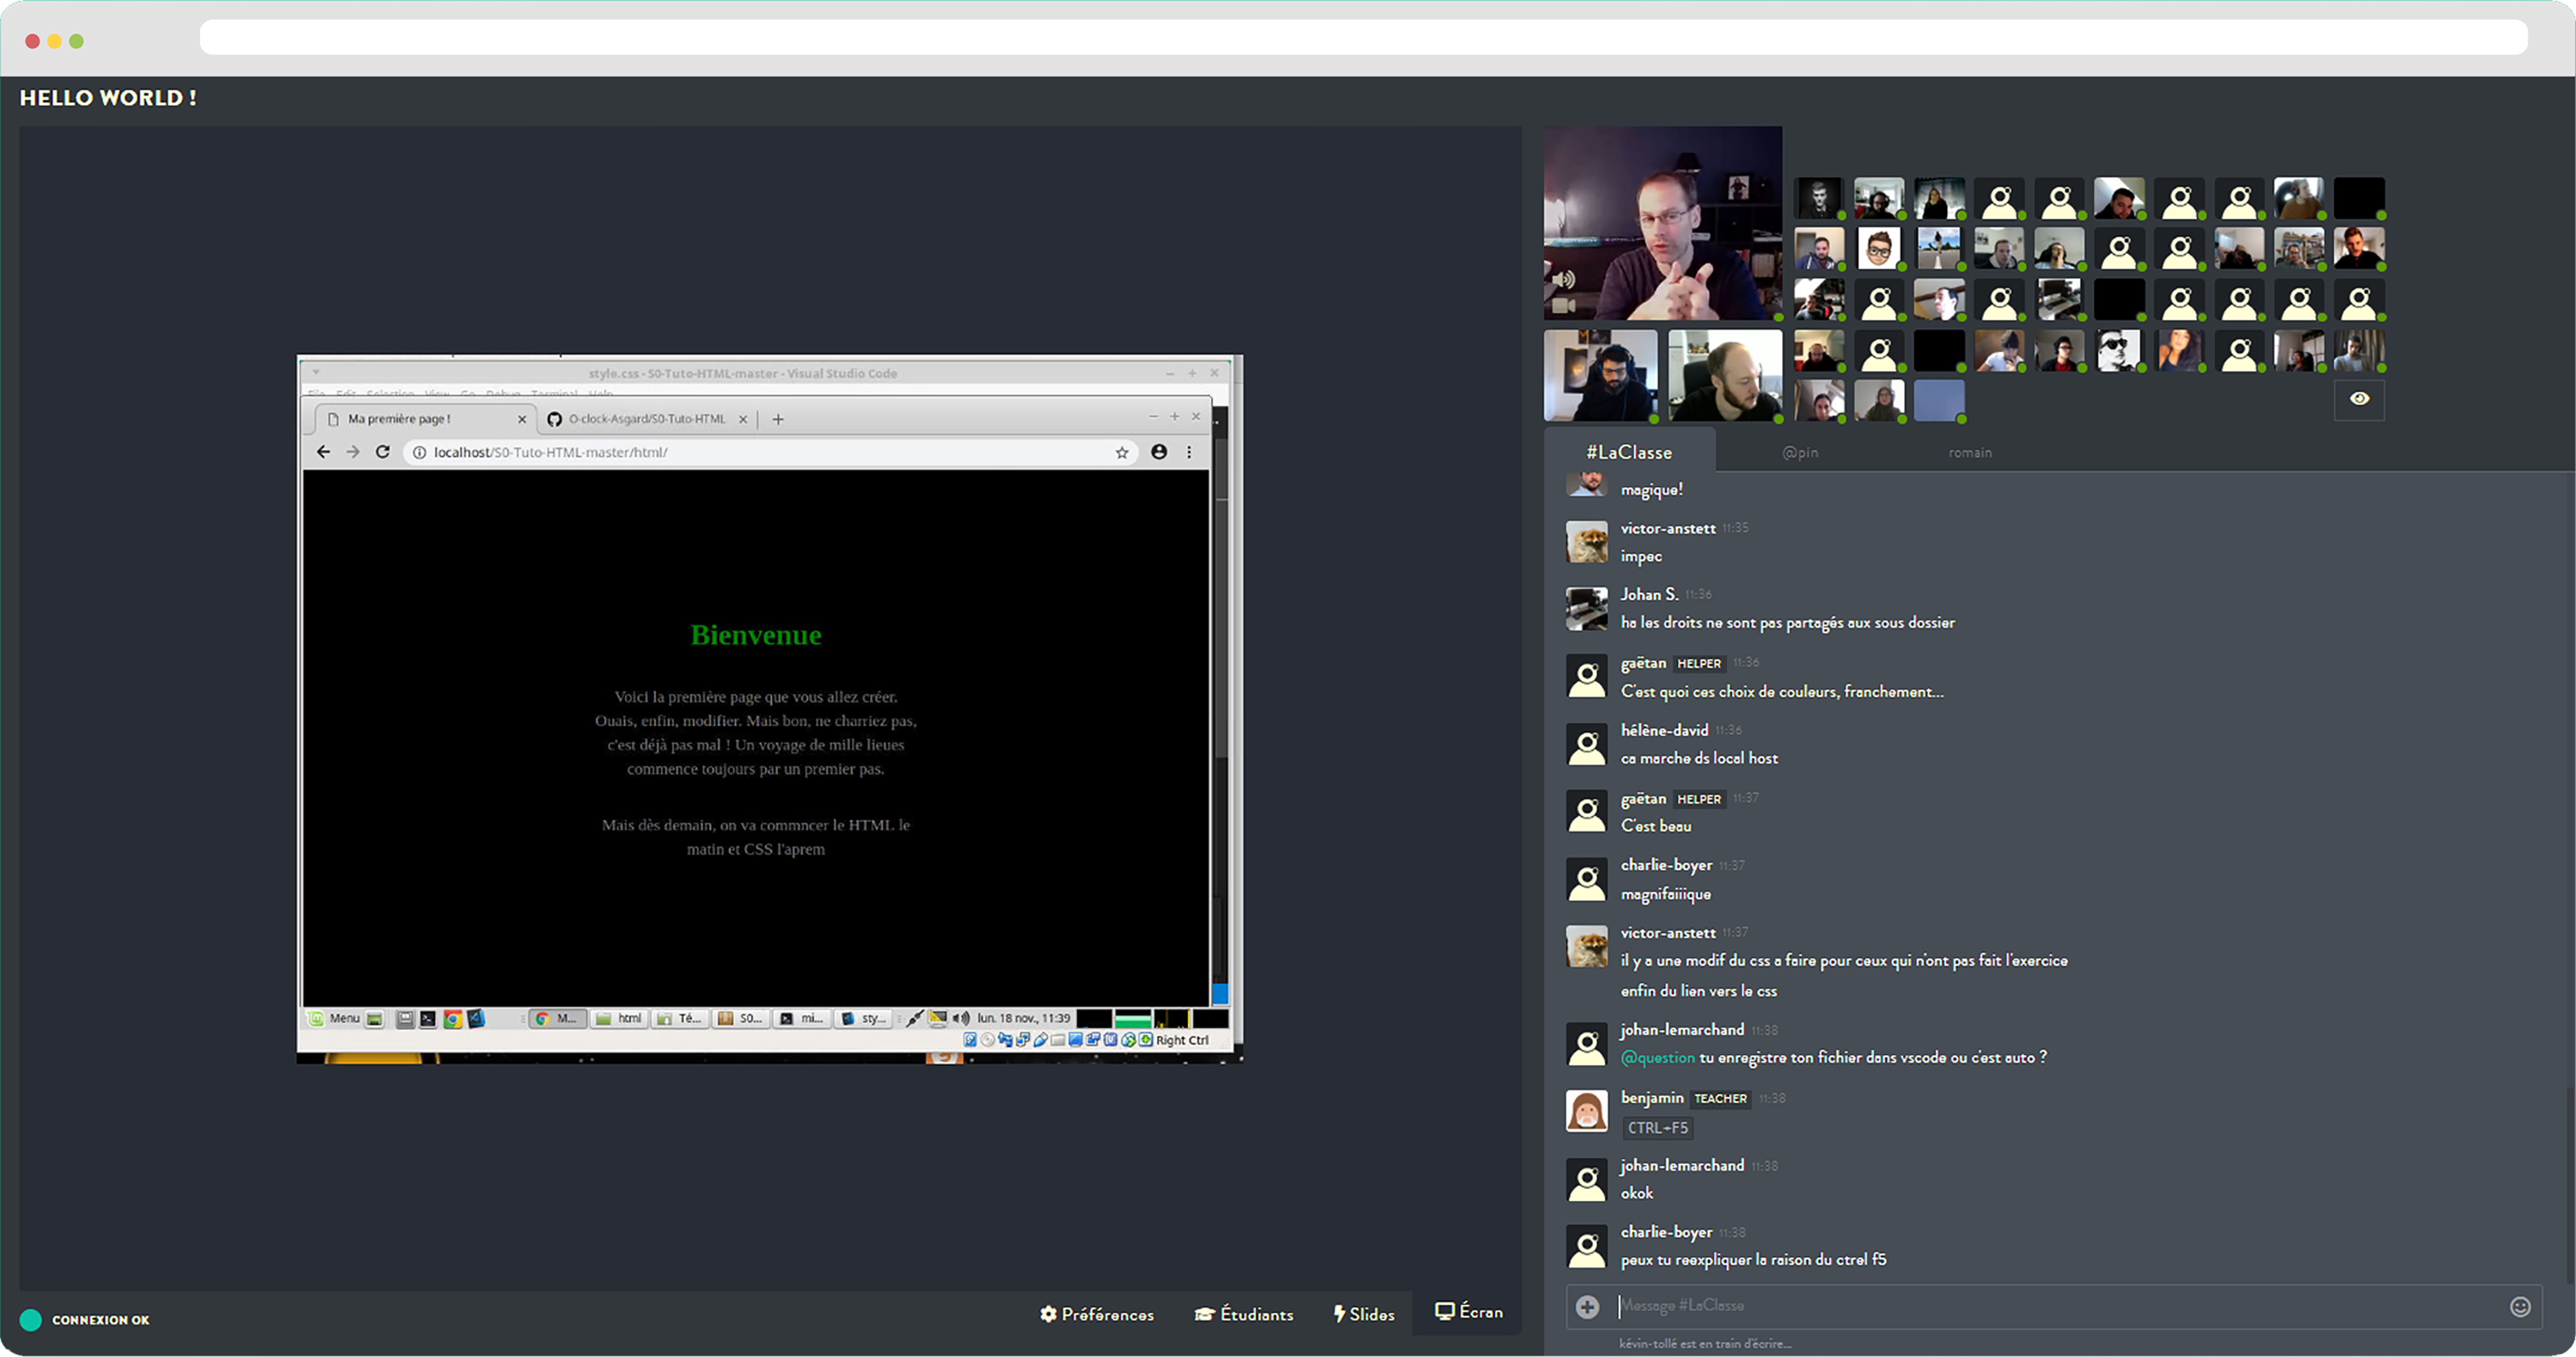Click the site info icon beside localhost URL
This screenshot has width=2576, height=1357.
pos(420,452)
